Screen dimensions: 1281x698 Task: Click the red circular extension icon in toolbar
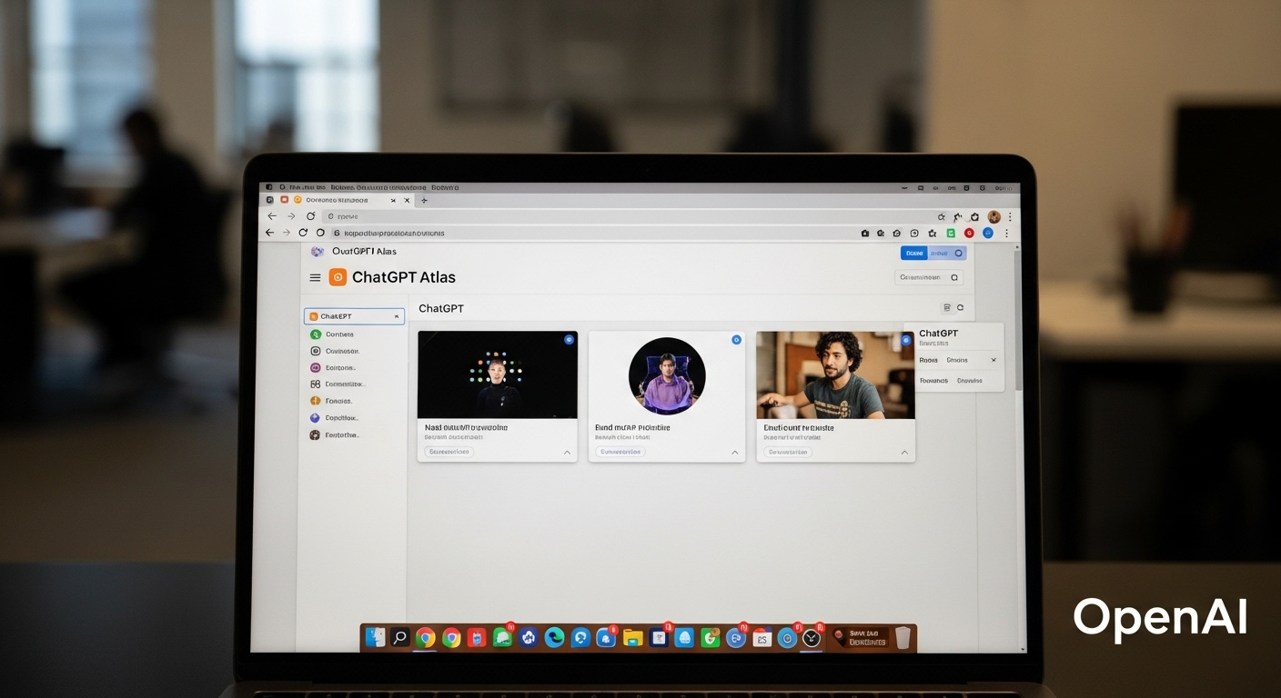970,234
